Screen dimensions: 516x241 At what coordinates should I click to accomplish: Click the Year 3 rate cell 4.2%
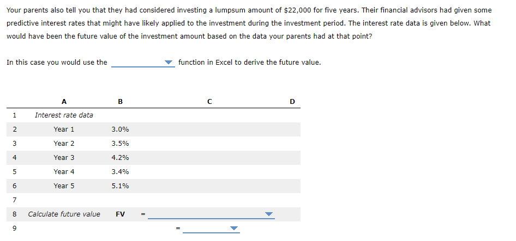120,158
